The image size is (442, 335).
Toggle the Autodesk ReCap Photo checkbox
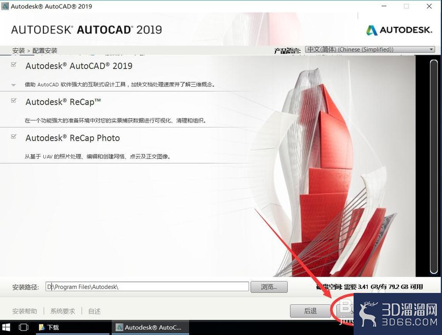[x=13, y=137]
